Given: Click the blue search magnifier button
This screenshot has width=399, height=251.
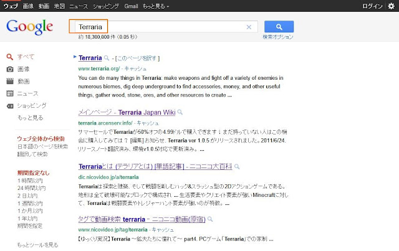Looking at the screenshot, I should click(x=279, y=27).
